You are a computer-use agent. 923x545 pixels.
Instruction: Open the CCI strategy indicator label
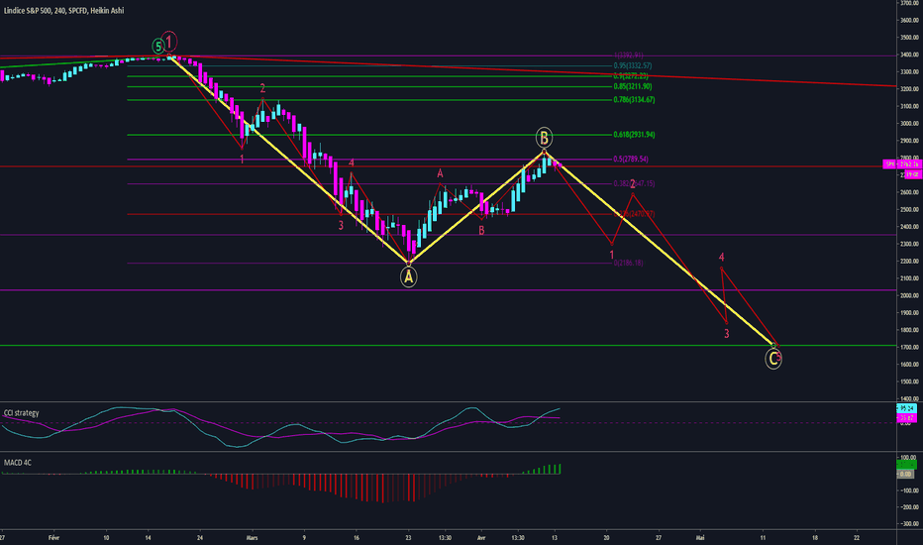[x=21, y=413]
